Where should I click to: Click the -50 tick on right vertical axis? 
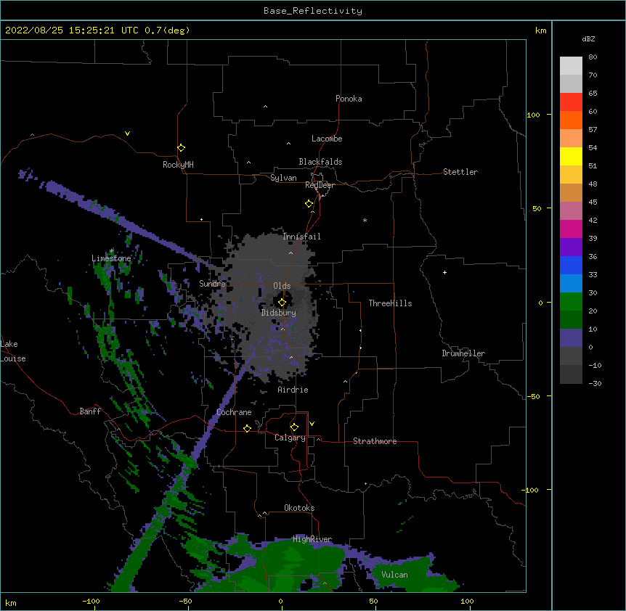pyautogui.click(x=533, y=396)
